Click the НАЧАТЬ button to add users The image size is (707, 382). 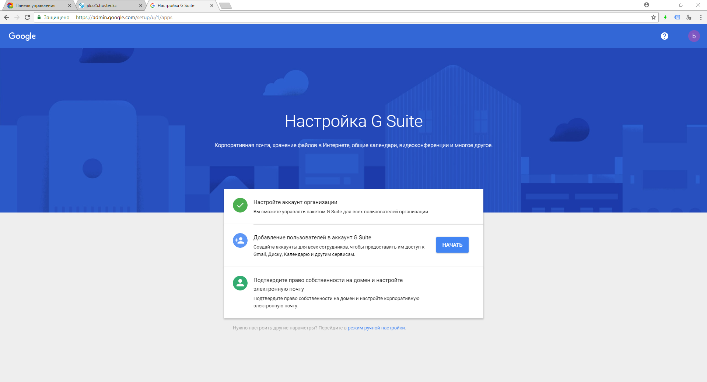[452, 245]
